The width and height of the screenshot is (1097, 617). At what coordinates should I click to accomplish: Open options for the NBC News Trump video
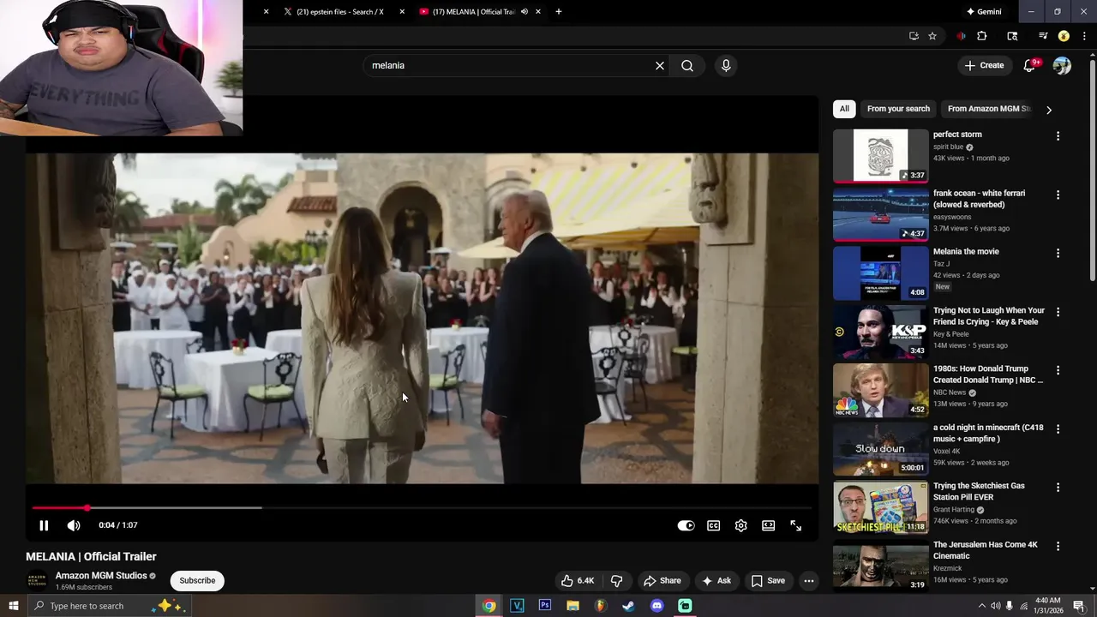click(x=1058, y=370)
